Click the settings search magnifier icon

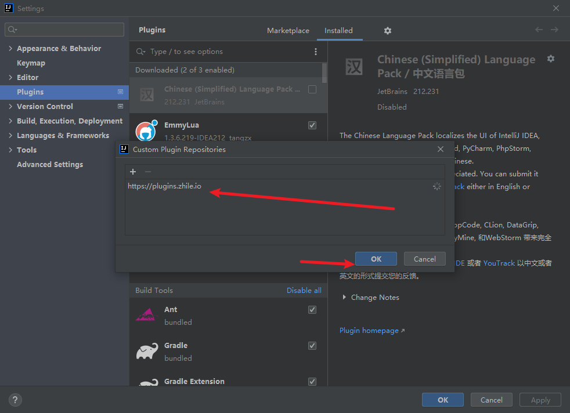coord(12,30)
